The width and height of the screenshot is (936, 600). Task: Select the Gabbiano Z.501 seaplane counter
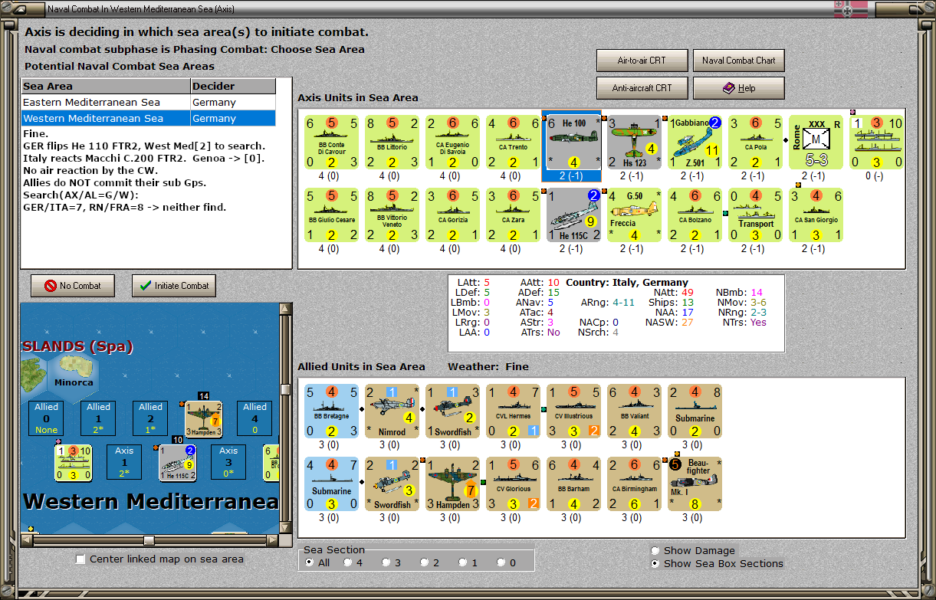click(695, 143)
